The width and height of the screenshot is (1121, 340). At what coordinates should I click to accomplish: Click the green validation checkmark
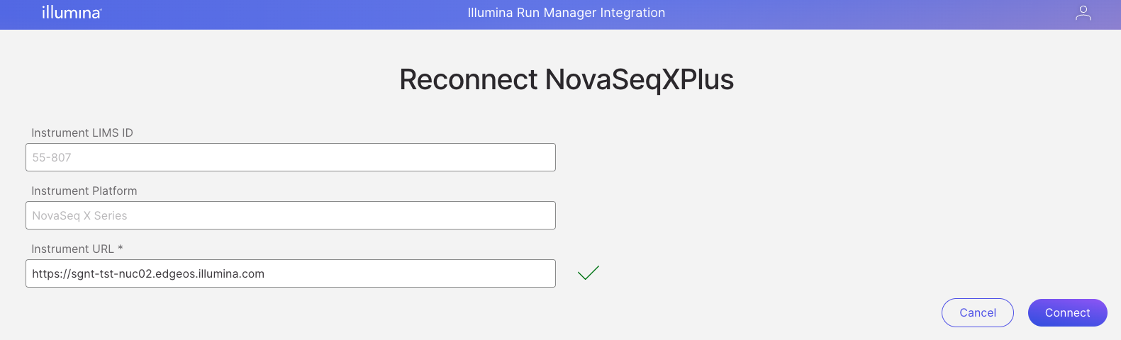[x=589, y=273]
